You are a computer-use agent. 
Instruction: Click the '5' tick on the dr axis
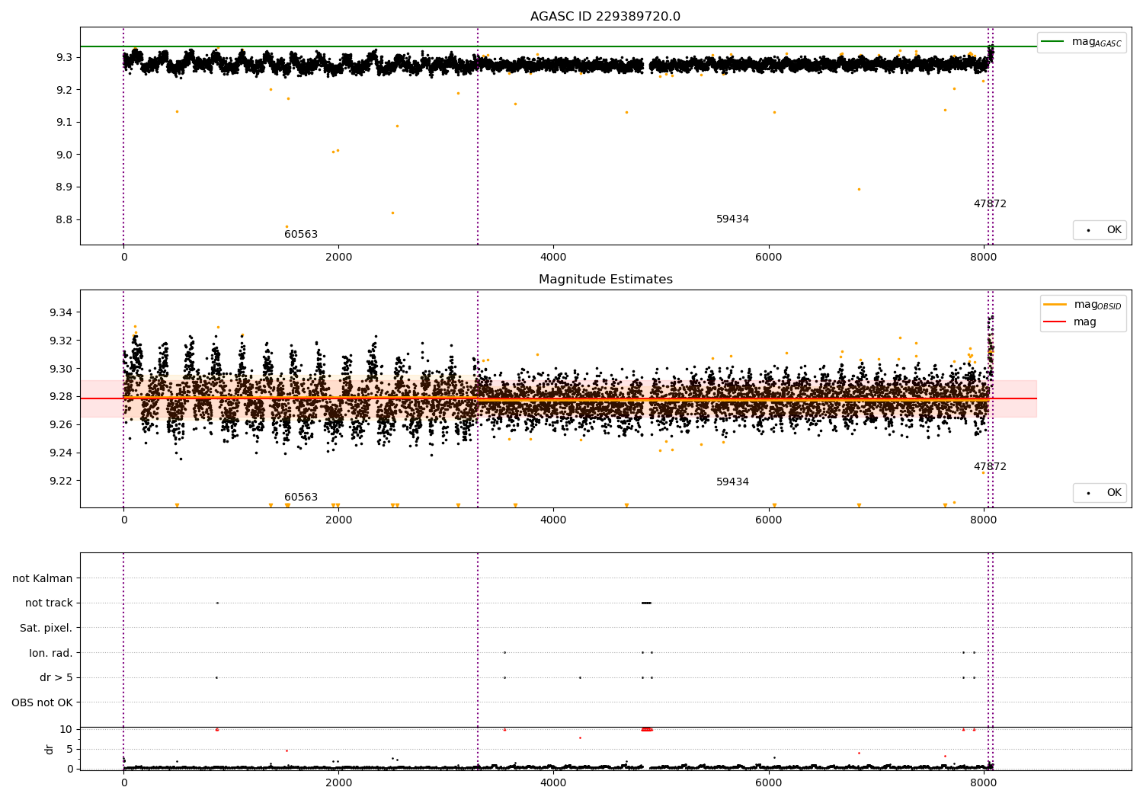coord(69,750)
